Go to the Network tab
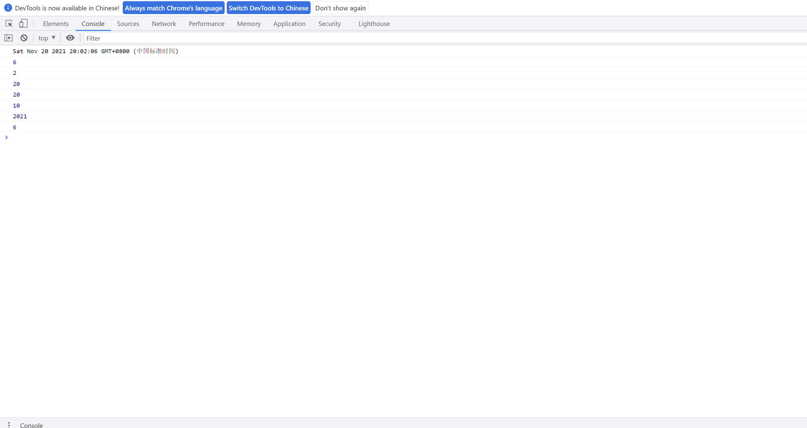Image resolution: width=807 pixels, height=428 pixels. 164,24
